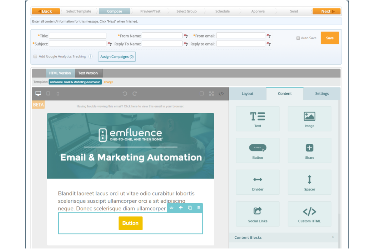Redo change in editor toolbar

pos(135,94)
